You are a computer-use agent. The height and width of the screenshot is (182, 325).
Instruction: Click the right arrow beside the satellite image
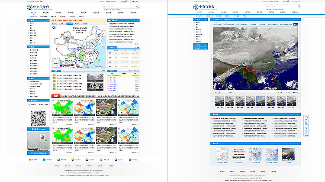coord(299,59)
